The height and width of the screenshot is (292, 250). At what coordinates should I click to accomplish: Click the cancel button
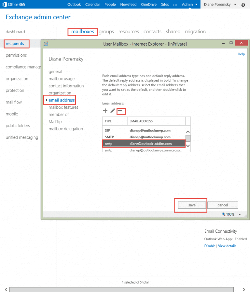[223, 205]
